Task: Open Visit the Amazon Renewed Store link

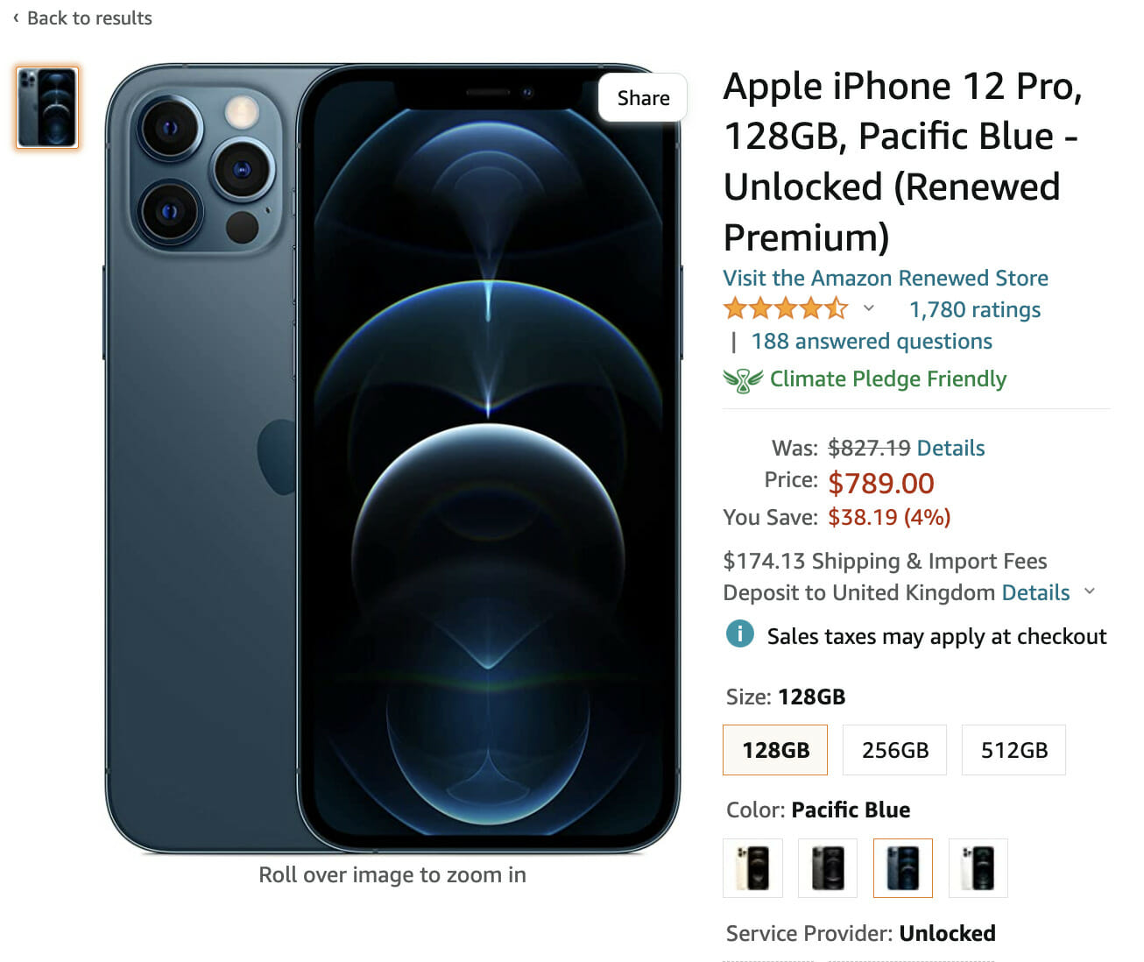Action: pos(885,278)
